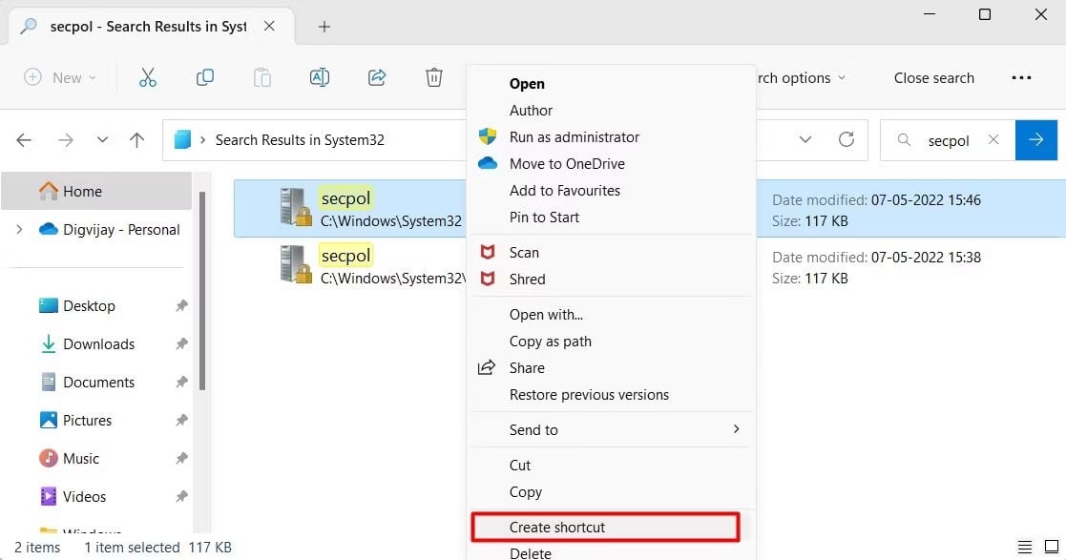Open the Downloads folder in sidebar
The image size is (1066, 560).
click(x=98, y=344)
